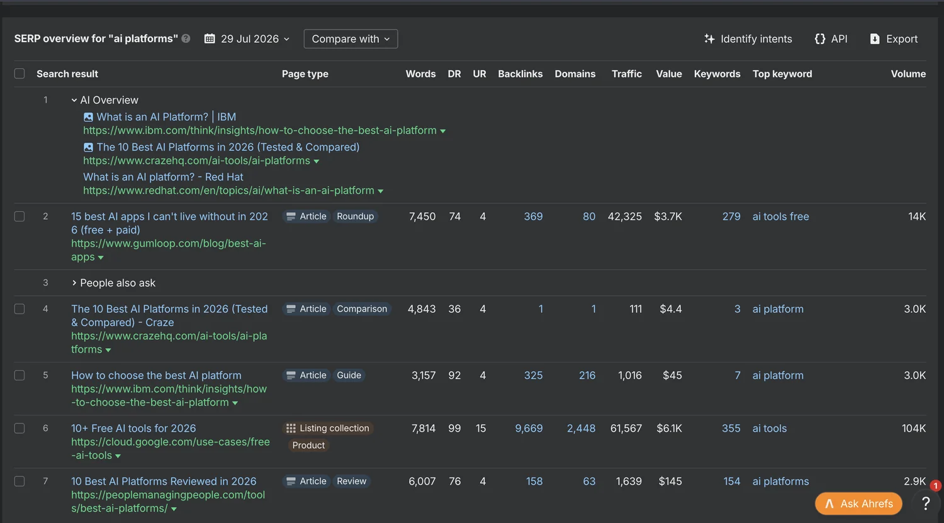Collapse the AI Overview section
Viewport: 944px width, 523px height.
point(74,100)
